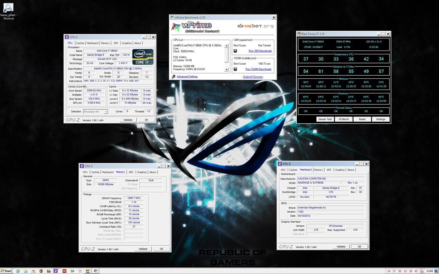Click Validate in the CPU-Z Memory window

pos(143,249)
